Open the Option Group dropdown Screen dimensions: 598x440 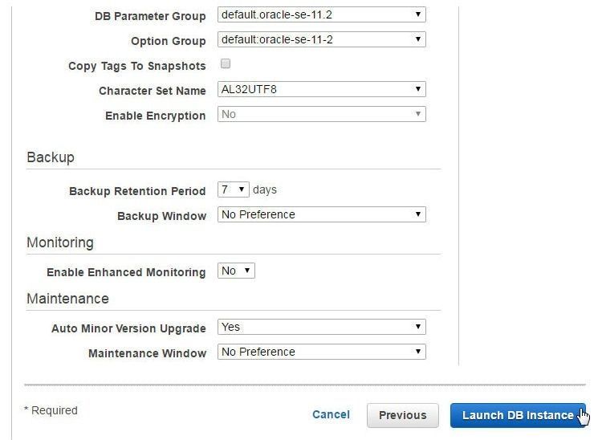pos(322,39)
